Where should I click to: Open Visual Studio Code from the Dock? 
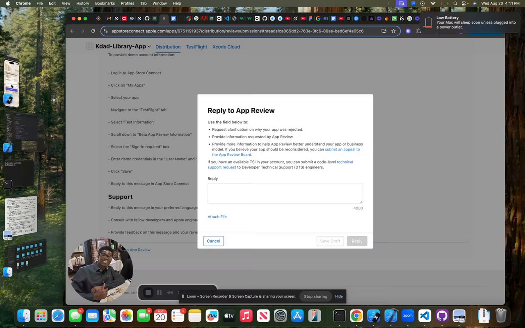point(425,316)
